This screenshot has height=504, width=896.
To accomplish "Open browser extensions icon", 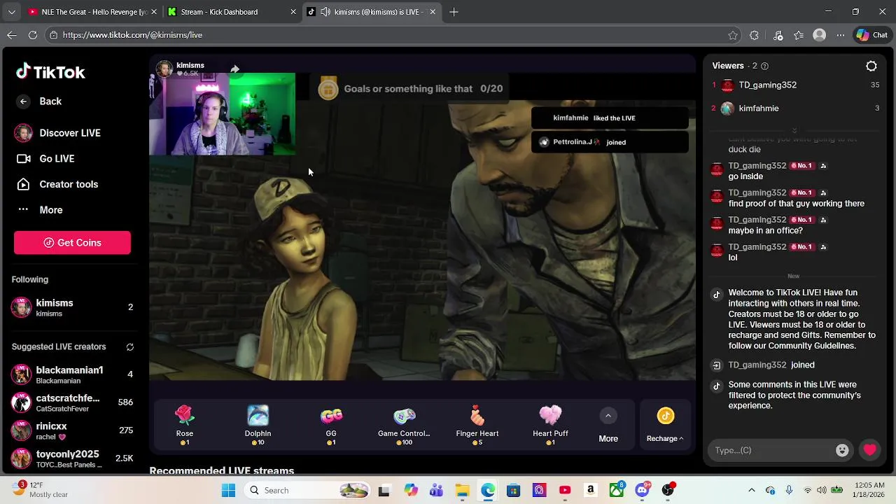I will pos(754,35).
